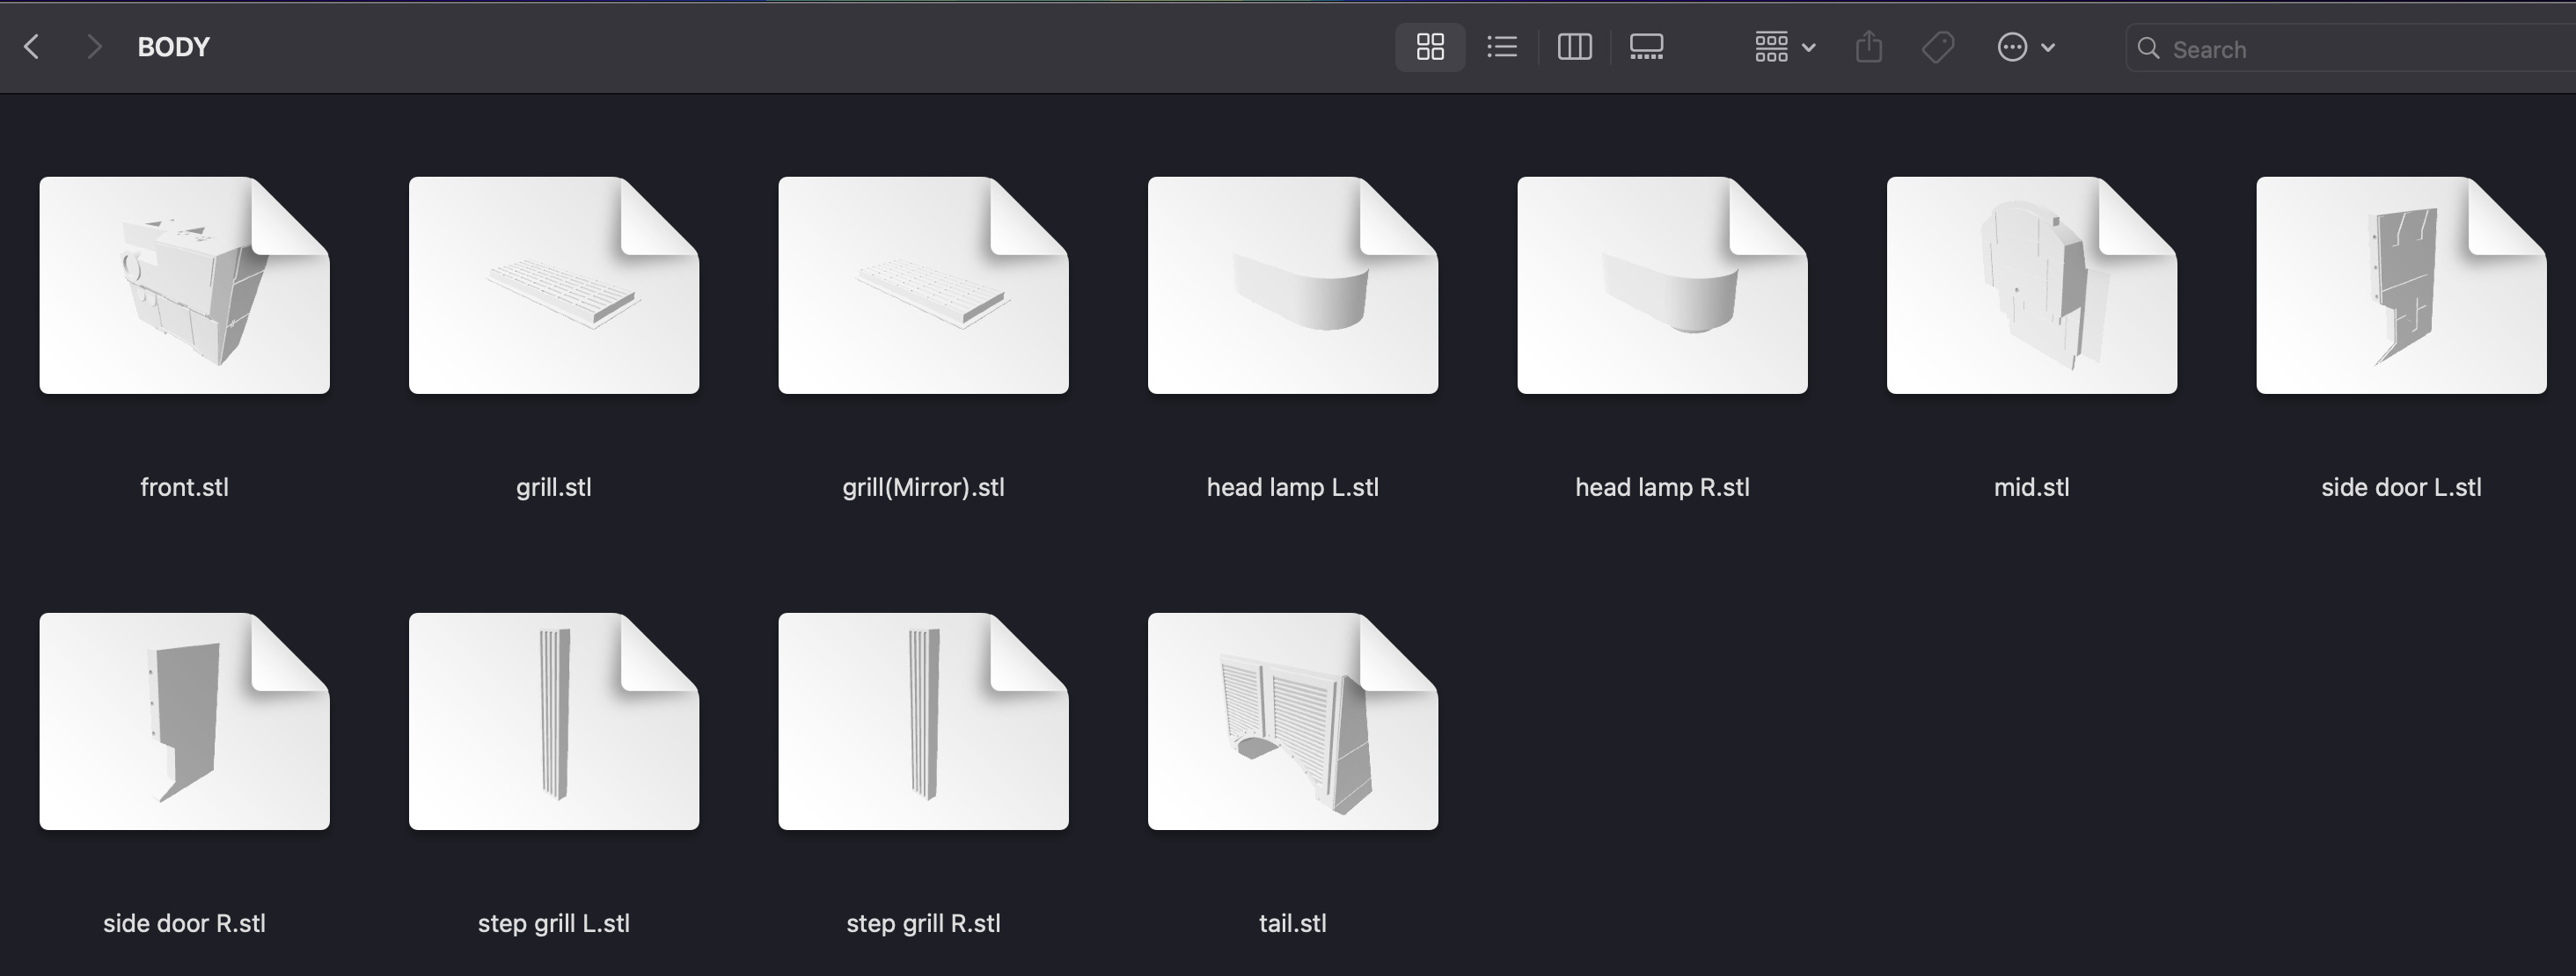Open the More actions ellipsis menu
2576x976 pixels.
pos(2025,47)
